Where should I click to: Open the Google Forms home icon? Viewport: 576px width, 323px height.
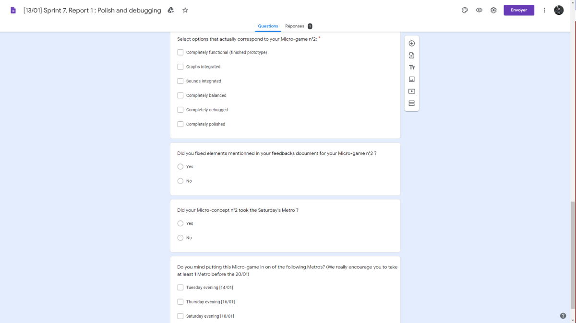[13, 10]
